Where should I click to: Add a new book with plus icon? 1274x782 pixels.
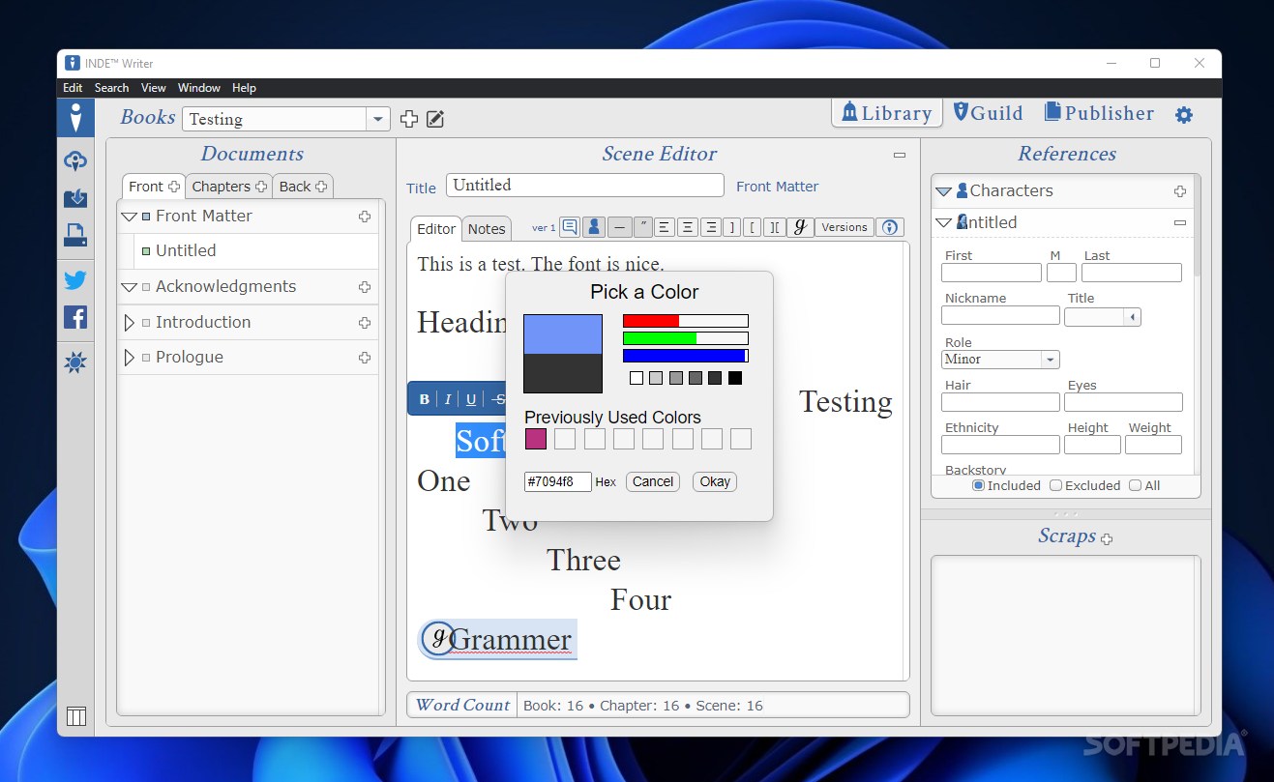[409, 119]
